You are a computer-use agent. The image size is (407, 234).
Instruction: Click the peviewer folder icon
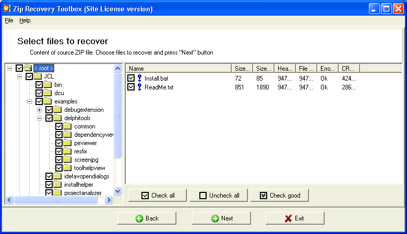pyautogui.click(x=67, y=142)
